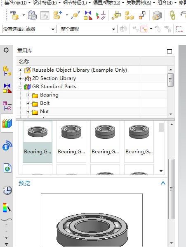Open dropdown arrow beside red crosshair icon
The height and width of the screenshot is (247, 186).
151,29
